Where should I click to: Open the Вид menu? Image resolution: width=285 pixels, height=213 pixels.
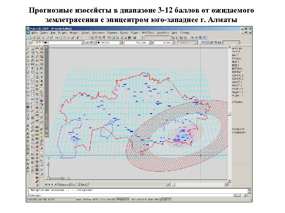coord(53,33)
